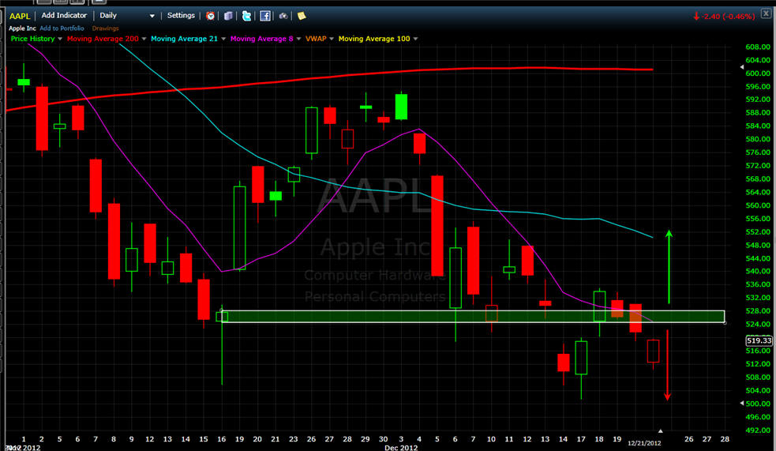The width and height of the screenshot is (776, 451).
Task: Close the chart panel with X icon
Action: pyautogui.click(x=766, y=14)
